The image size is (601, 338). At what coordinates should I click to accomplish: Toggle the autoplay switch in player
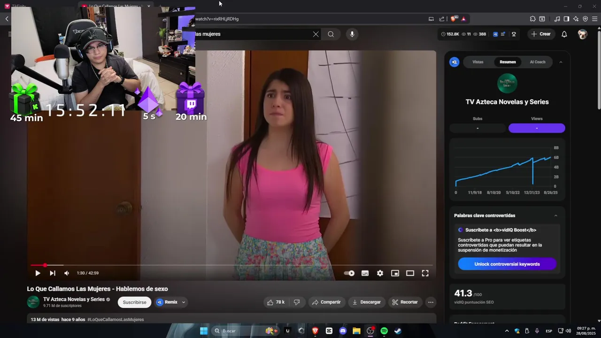[349, 273]
